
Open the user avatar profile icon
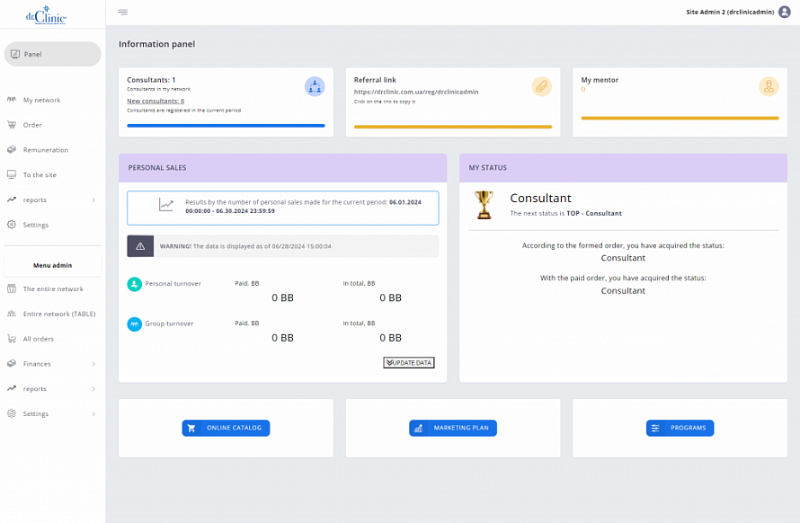point(784,12)
